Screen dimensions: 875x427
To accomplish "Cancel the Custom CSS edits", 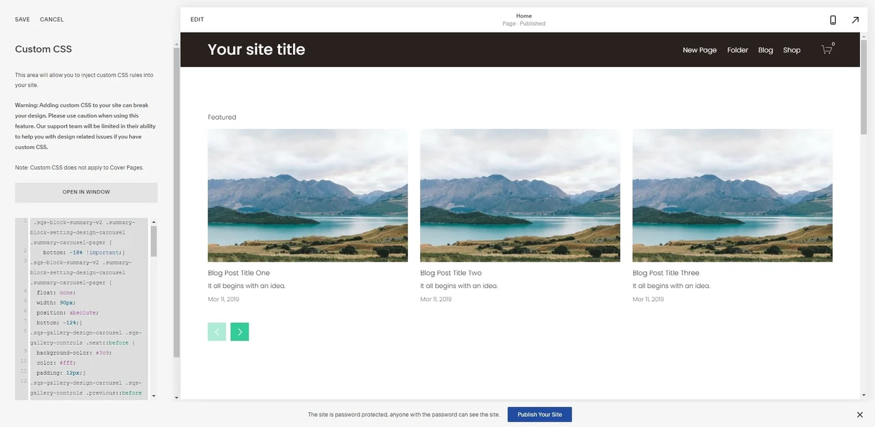I will point(51,19).
